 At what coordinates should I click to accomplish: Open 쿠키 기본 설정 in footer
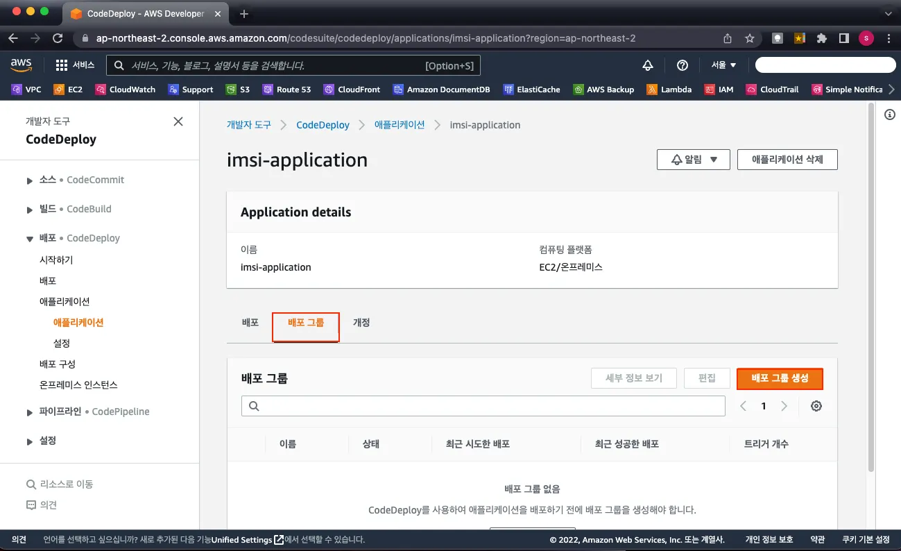tap(865, 540)
